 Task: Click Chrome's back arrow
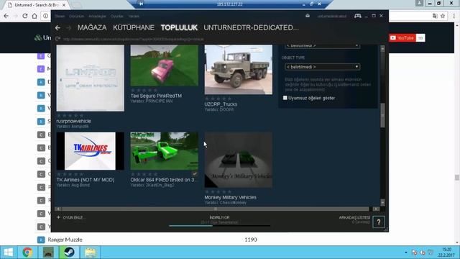pos(6,16)
